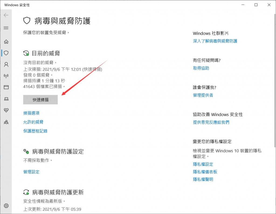Click the shield icon beside 病毒與威脅防護 title
This screenshot has width=276, height=214.
click(x=27, y=20)
